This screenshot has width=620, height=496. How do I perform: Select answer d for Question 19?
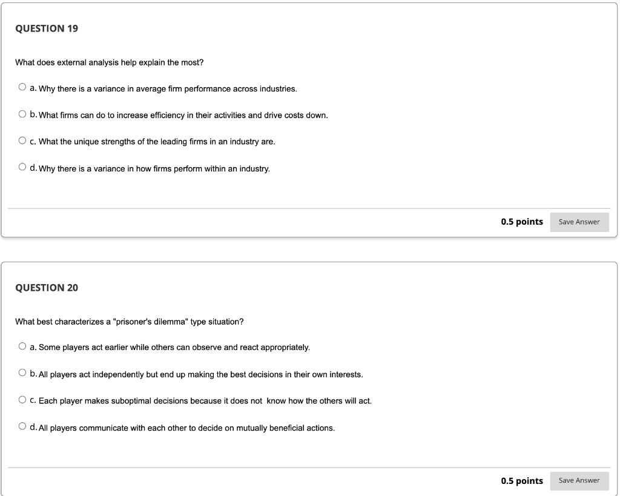tap(22, 166)
